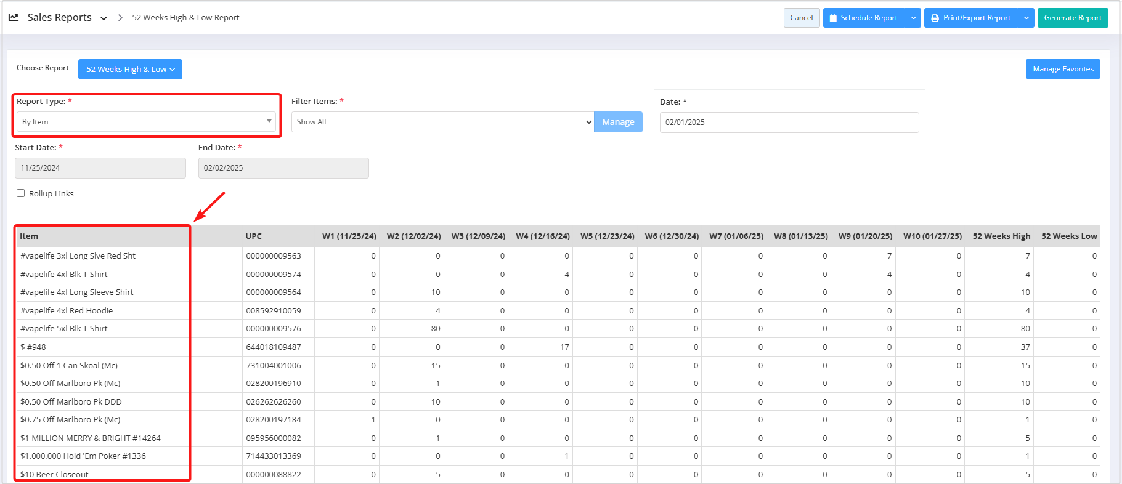Expand the Sales Reports chevron dropdown
This screenshot has height=484, width=1122.
click(x=104, y=18)
